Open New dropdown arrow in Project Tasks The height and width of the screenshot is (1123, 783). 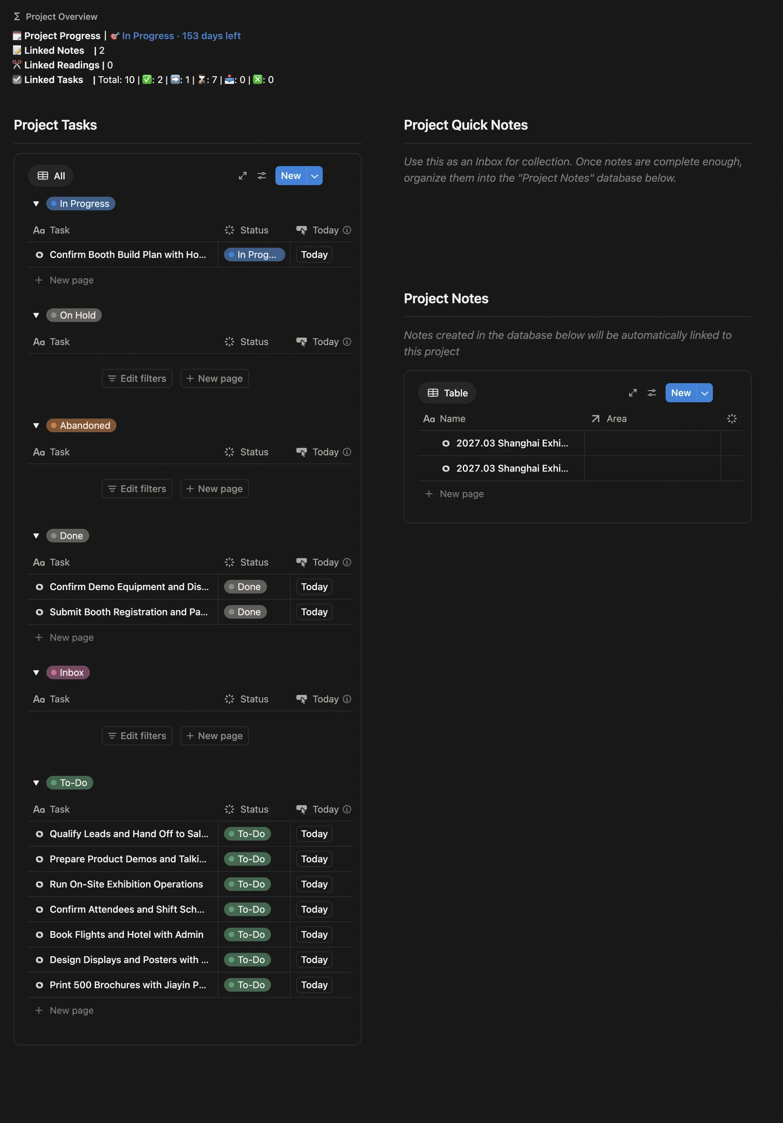click(x=315, y=176)
